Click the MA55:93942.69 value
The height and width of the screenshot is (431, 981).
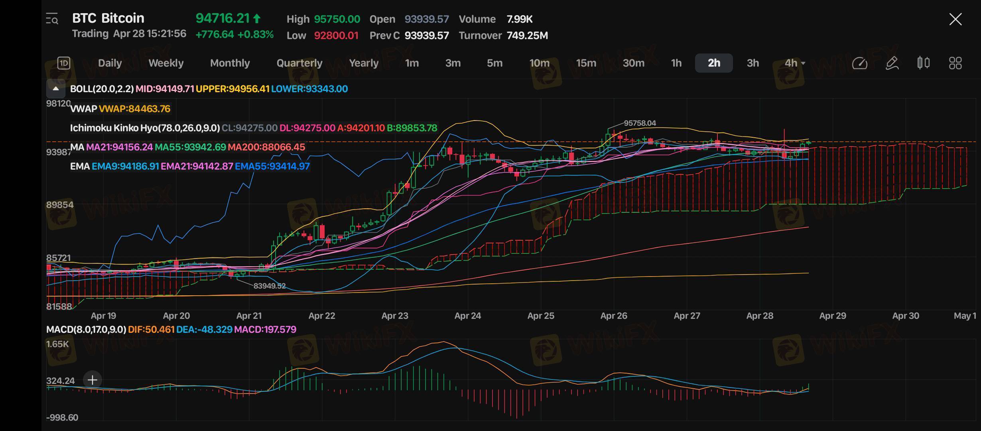coord(190,147)
